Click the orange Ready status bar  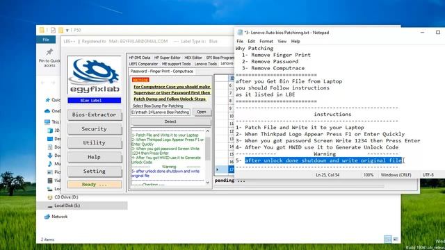(x=95, y=185)
